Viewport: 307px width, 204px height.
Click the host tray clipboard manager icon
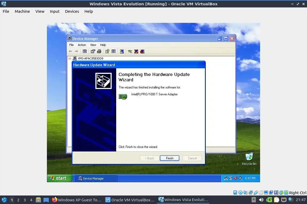[x=276, y=200]
